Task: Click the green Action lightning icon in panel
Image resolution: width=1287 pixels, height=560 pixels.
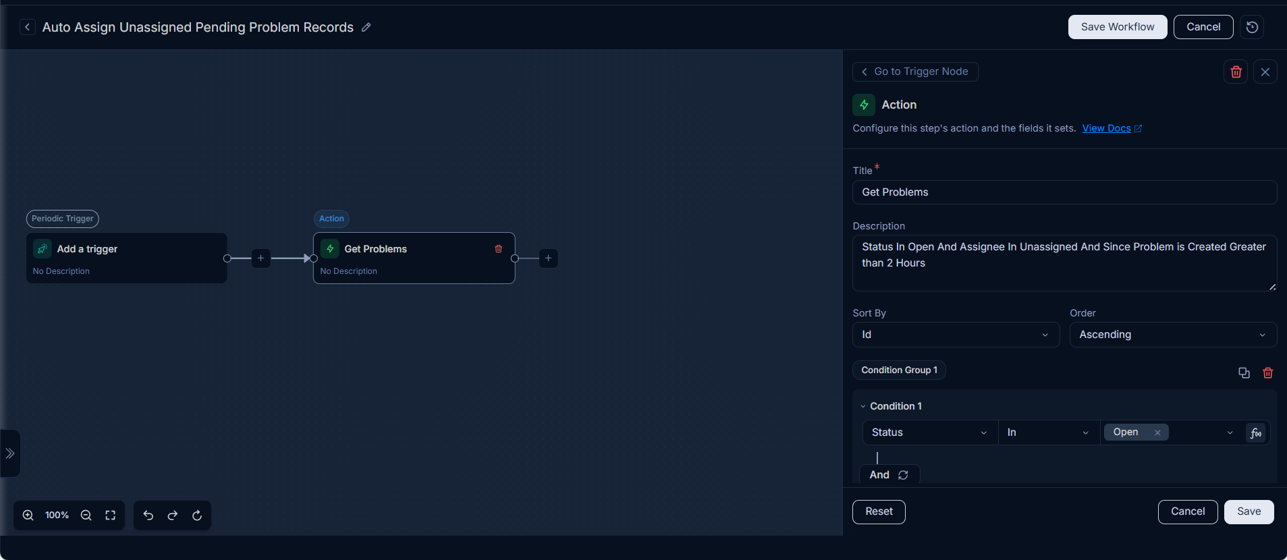Action: click(x=864, y=105)
